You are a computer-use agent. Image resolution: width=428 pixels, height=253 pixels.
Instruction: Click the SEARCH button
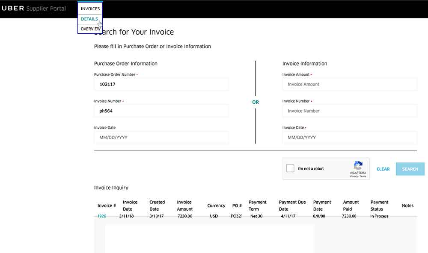click(x=410, y=169)
